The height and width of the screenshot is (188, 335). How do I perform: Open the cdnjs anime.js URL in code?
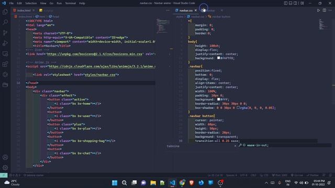[102, 66]
